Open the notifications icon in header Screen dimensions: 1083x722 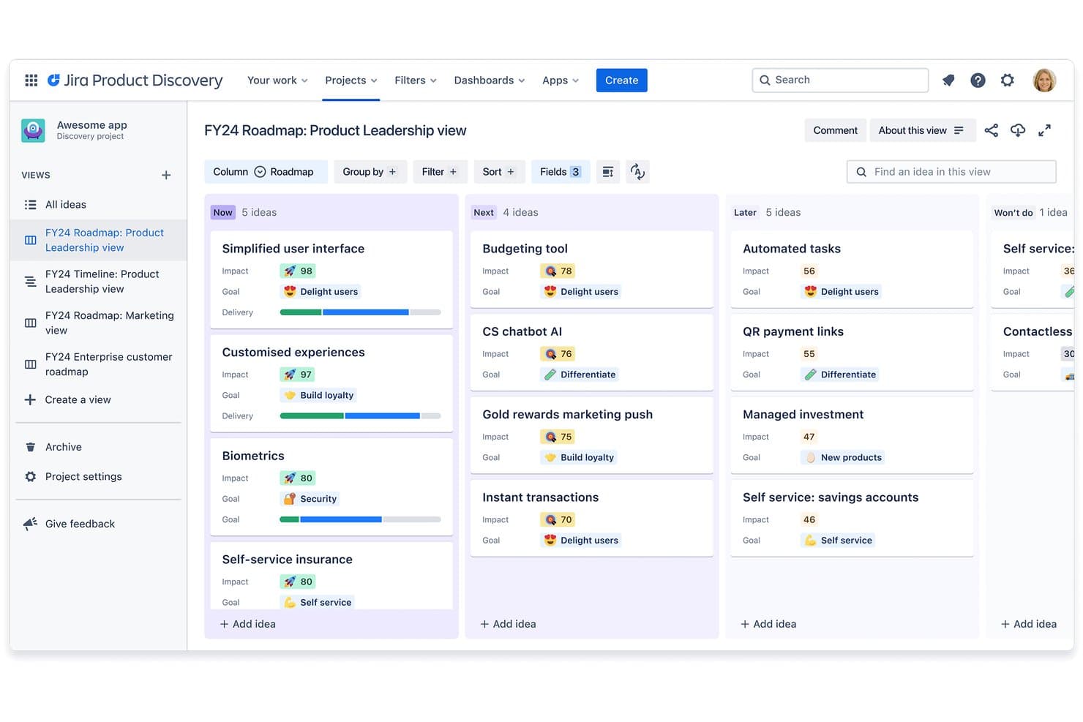948,80
